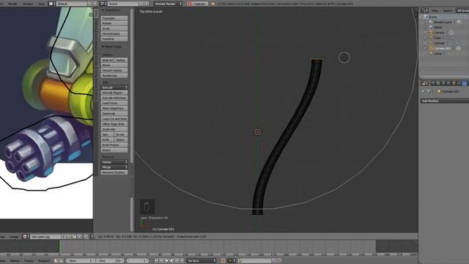Select World in the outliner

[437, 27]
